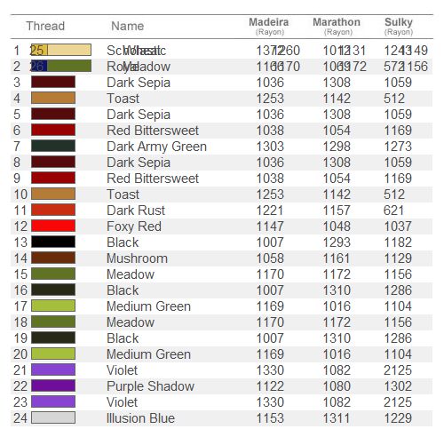This screenshot has width=444, height=437.
Task: Click the Dark Army Green swatch
Action: [53, 146]
